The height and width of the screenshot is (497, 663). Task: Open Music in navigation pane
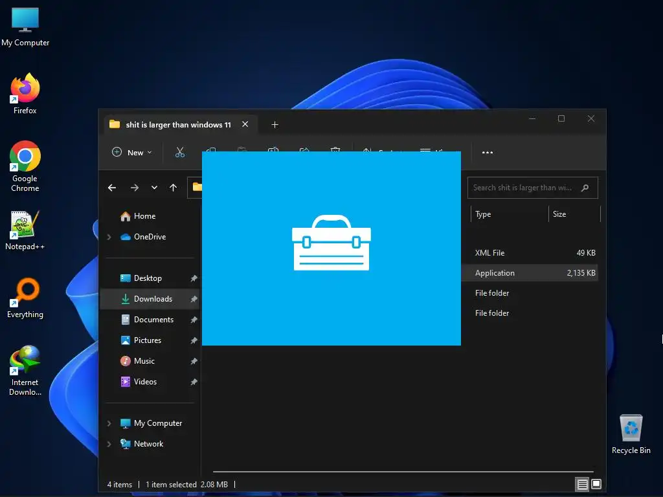(x=137, y=361)
